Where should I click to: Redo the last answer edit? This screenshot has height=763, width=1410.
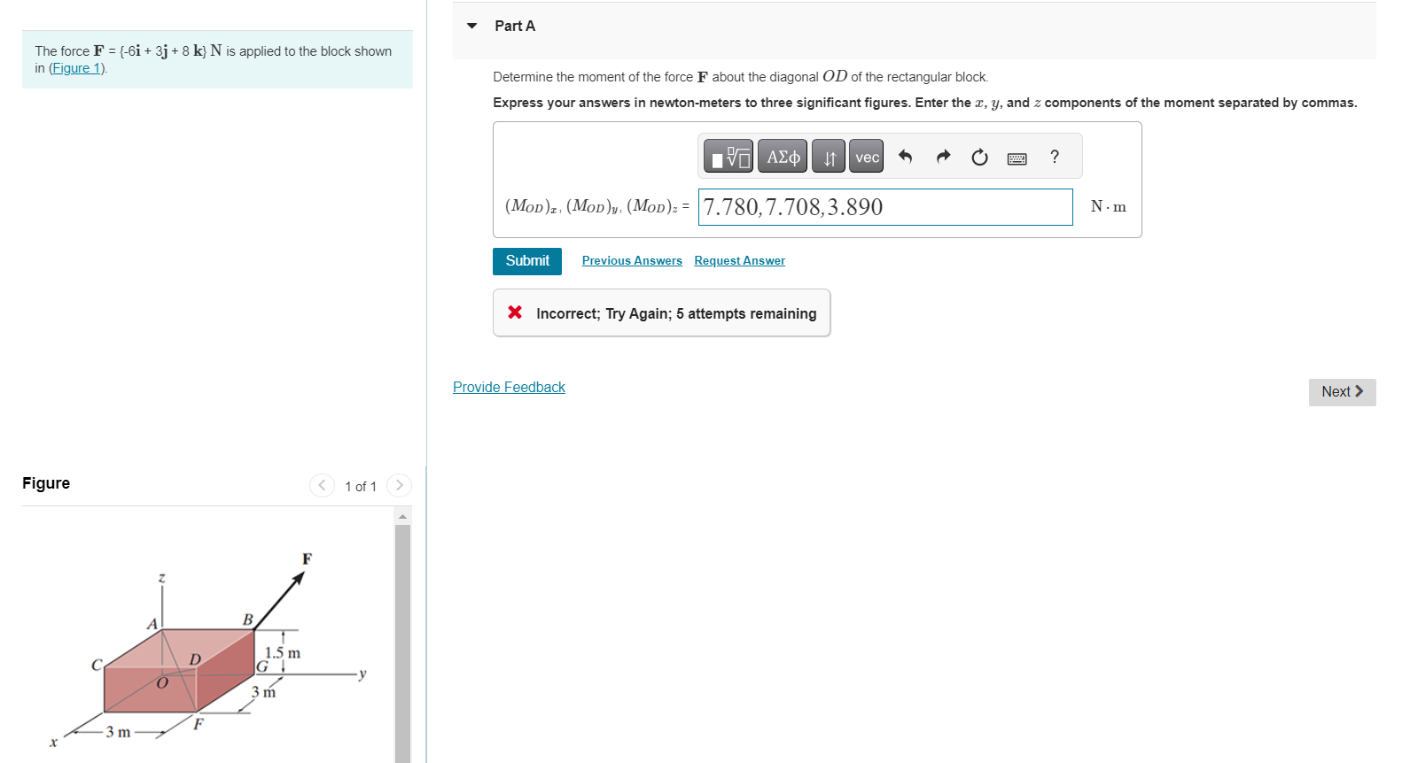943,157
